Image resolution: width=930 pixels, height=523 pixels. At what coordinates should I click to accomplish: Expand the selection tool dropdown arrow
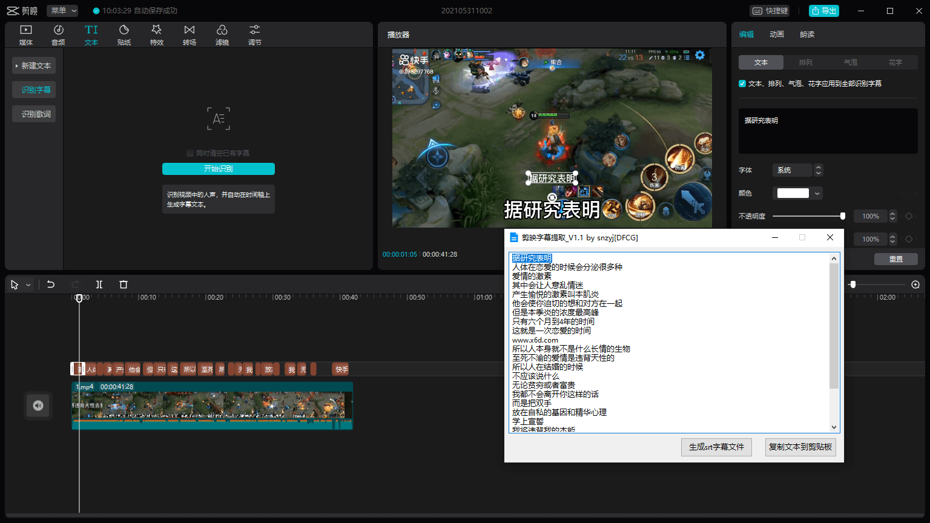click(28, 284)
